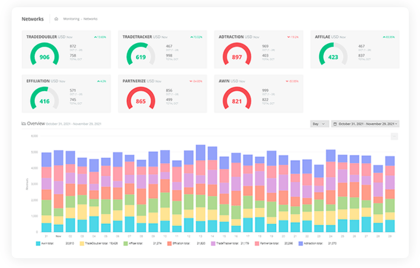Viewport: 420px width, 268px height.
Task: Click Monitoring in the breadcrumb trail
Action: [71, 19]
